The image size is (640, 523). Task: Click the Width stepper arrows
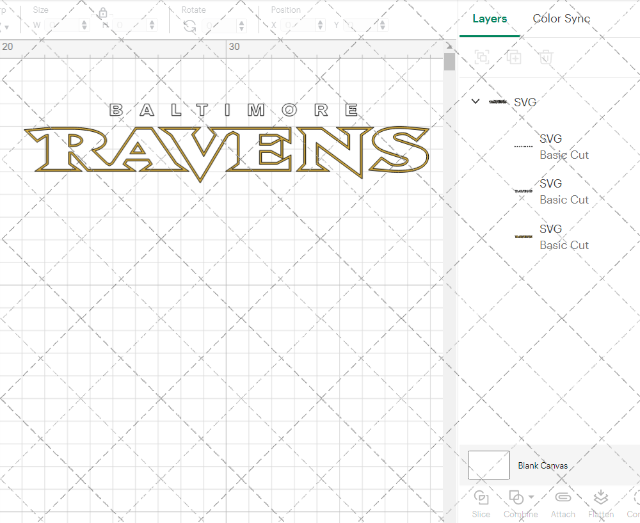pyautogui.click(x=84, y=26)
